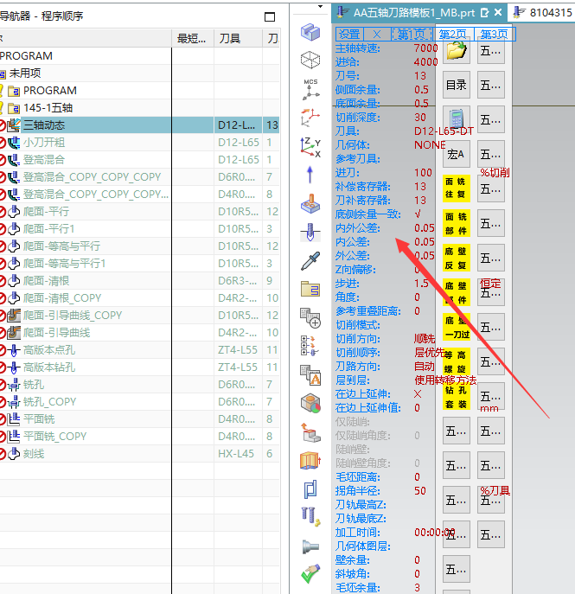Select the MCS coordinate system icon

[x=310, y=89]
